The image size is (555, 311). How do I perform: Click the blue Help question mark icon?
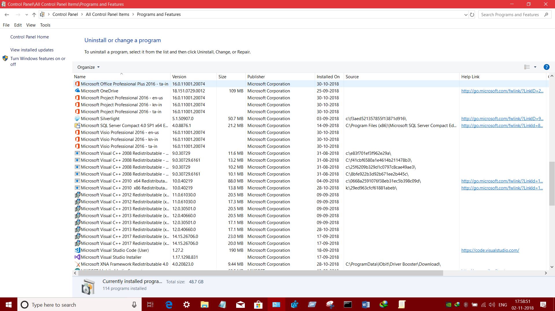(546, 67)
